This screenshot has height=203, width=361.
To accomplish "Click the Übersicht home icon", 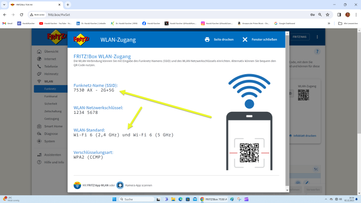I will 39,52.
